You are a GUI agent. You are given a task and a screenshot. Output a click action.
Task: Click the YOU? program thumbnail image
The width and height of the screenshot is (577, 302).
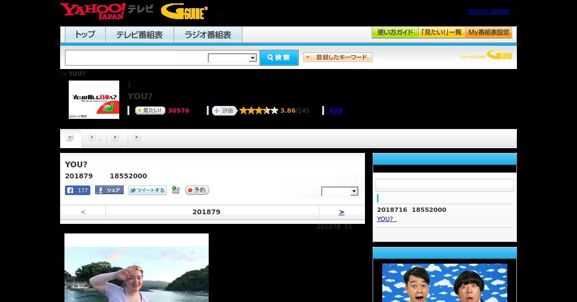pos(94,100)
